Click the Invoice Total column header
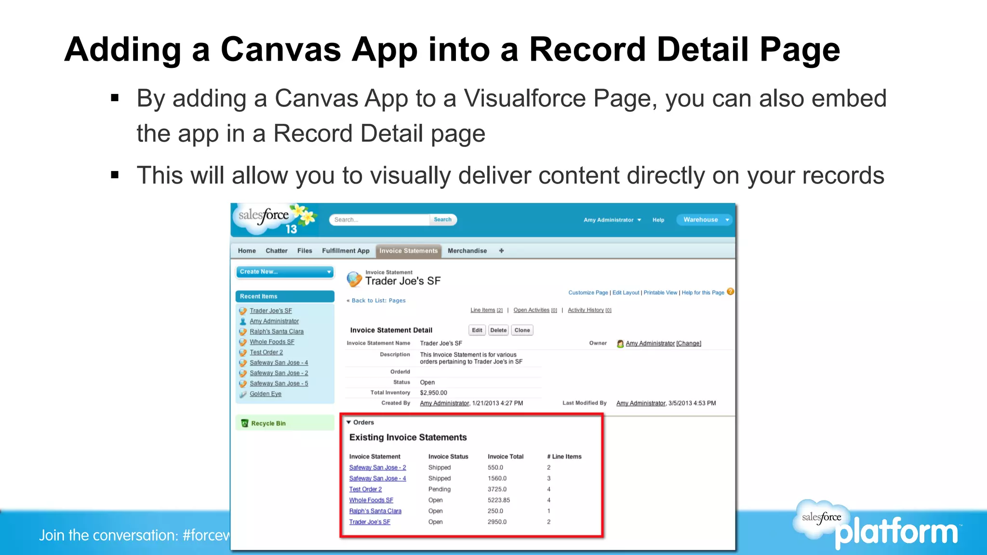The width and height of the screenshot is (987, 555). [506, 456]
